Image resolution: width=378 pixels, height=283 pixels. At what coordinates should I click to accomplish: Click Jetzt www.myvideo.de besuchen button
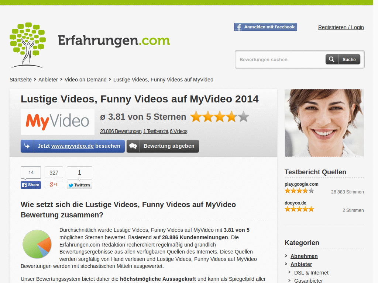tap(73, 146)
